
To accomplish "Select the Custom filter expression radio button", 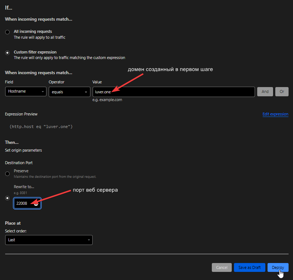I will [x=7, y=53].
